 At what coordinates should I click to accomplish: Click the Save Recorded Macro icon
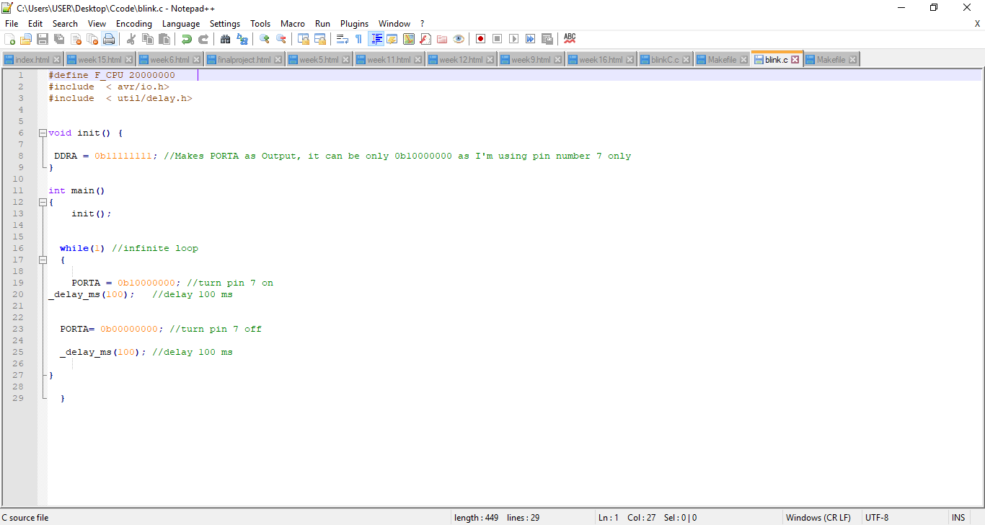tap(546, 39)
